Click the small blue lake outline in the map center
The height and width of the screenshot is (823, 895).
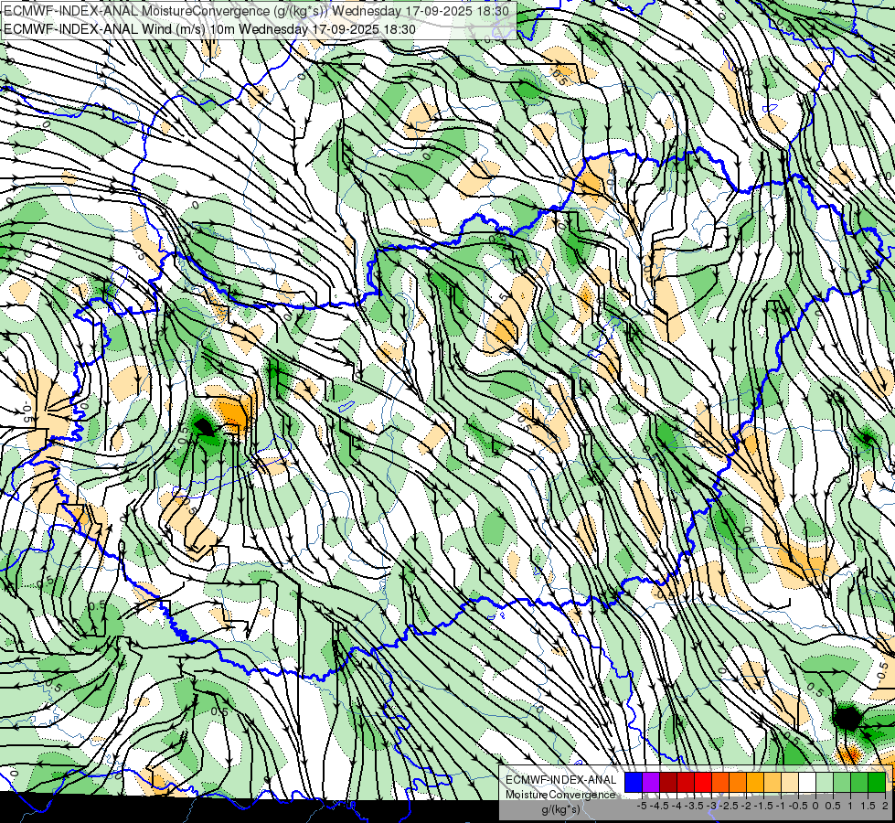pyautogui.click(x=346, y=407)
